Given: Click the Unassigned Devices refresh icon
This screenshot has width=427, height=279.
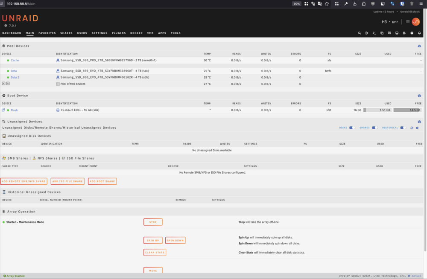Looking at the screenshot, I should pos(412,128).
